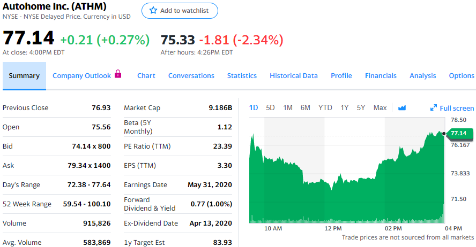476x247 pixels.
Task: Open the Options tab
Action: coord(462,76)
